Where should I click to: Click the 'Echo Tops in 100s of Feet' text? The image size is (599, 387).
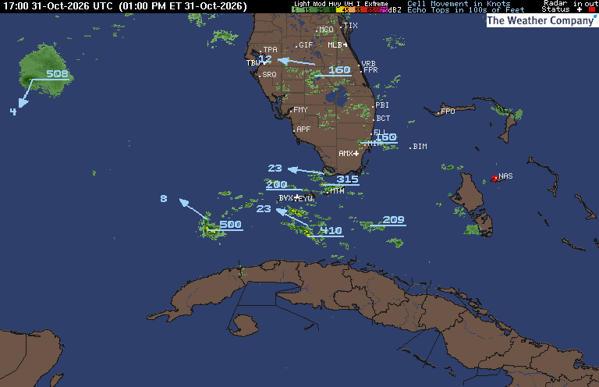coord(466,10)
